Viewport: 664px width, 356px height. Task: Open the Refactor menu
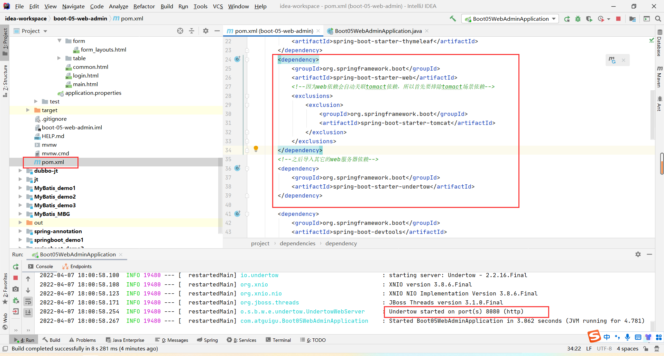click(144, 6)
